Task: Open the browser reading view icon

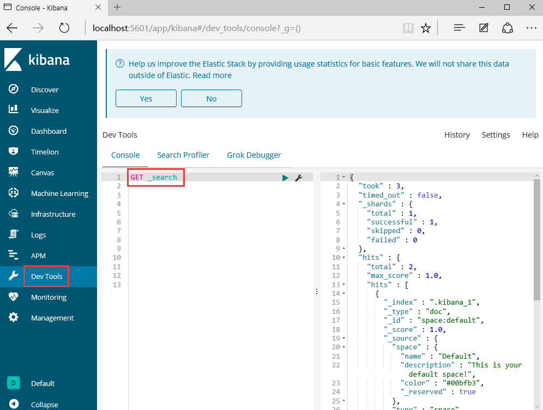Action: 408,28
